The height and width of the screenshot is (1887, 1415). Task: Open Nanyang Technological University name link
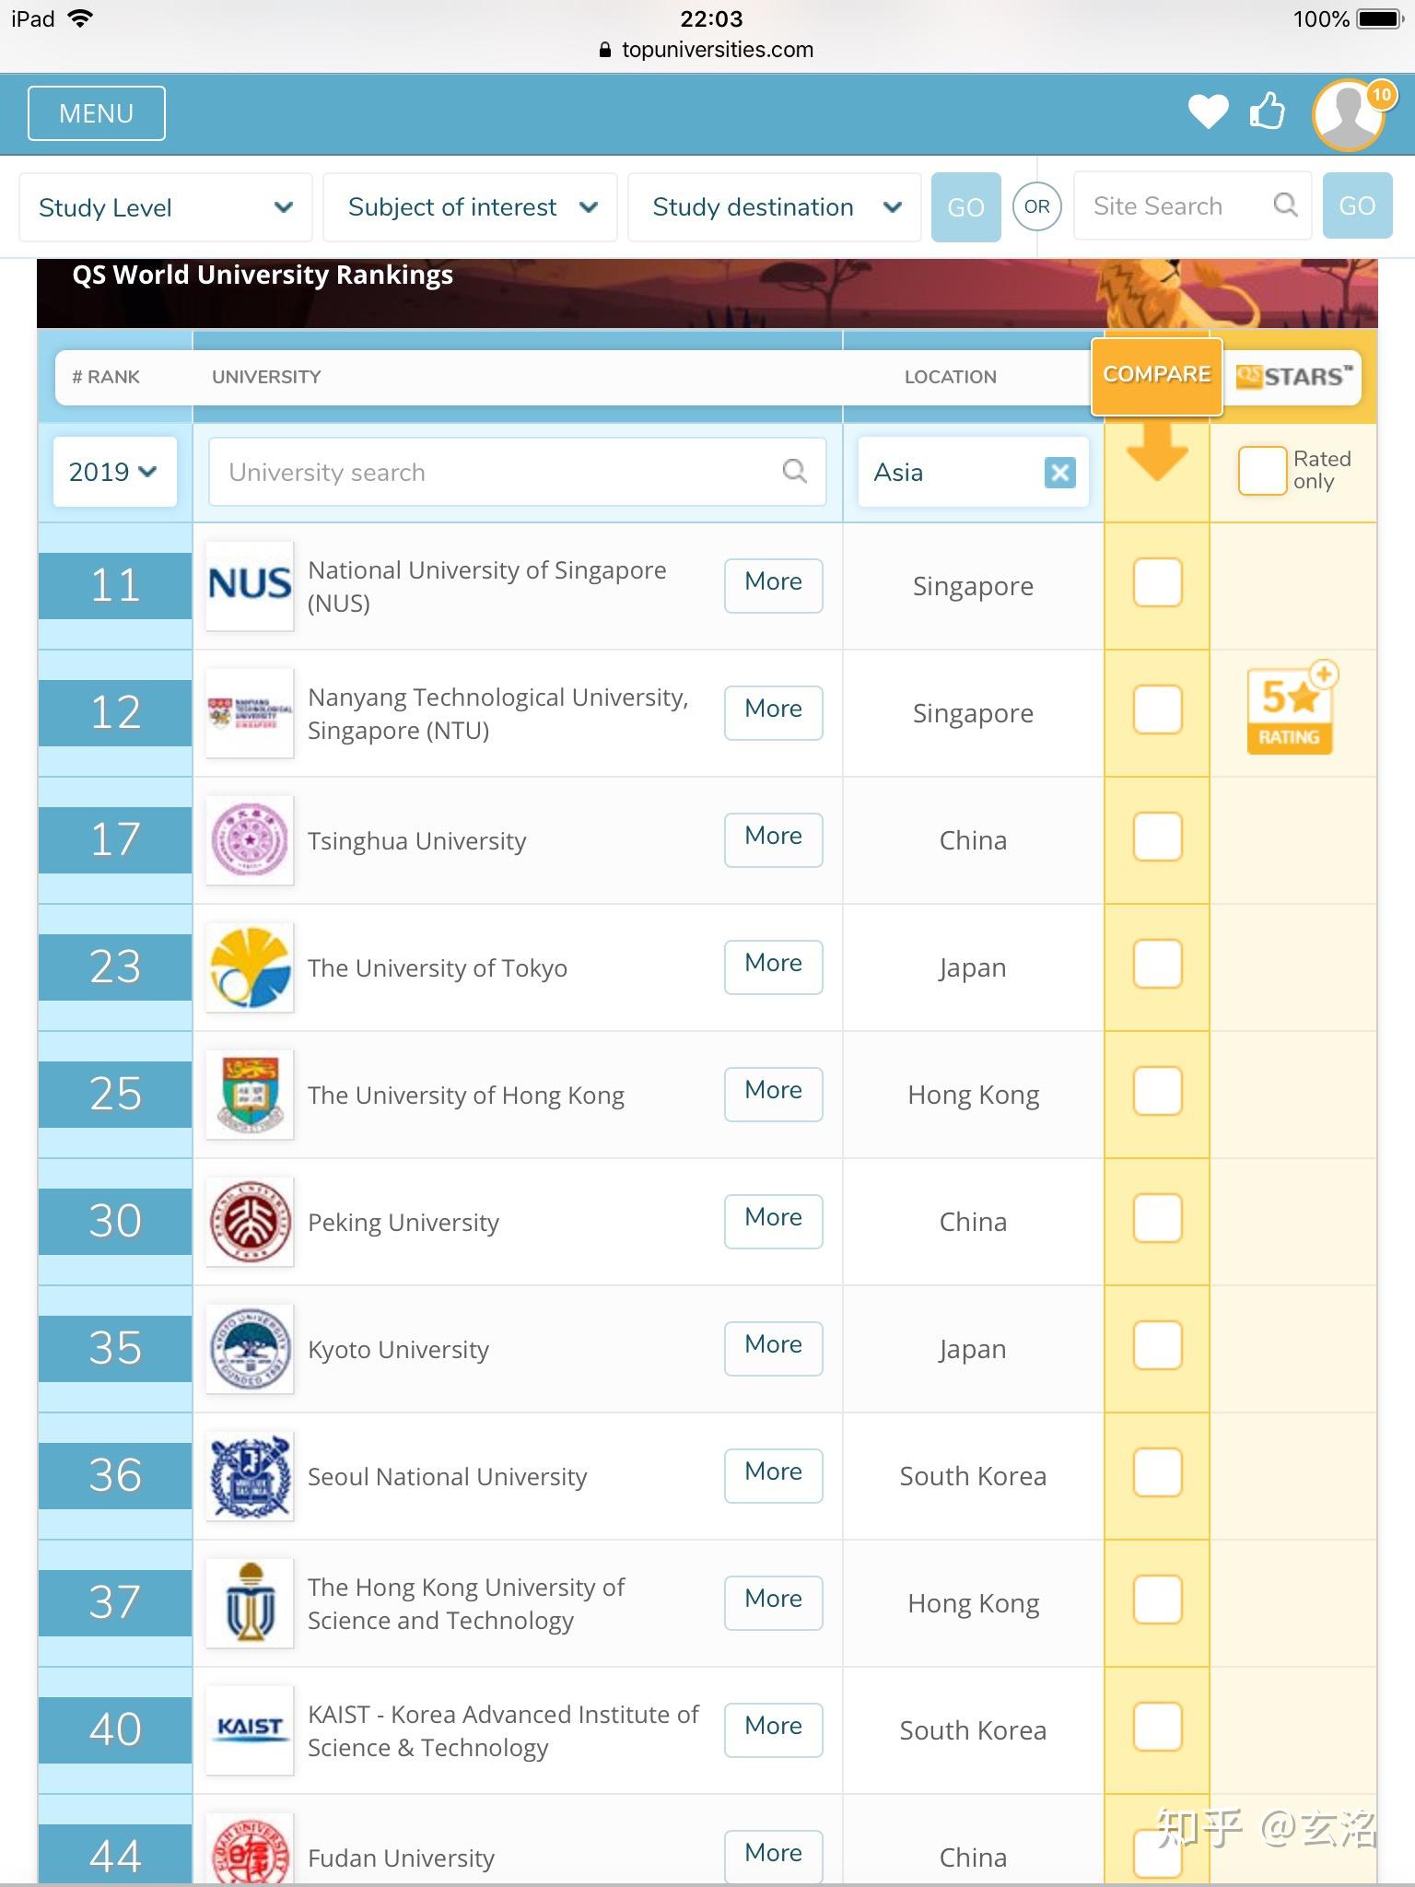498,714
